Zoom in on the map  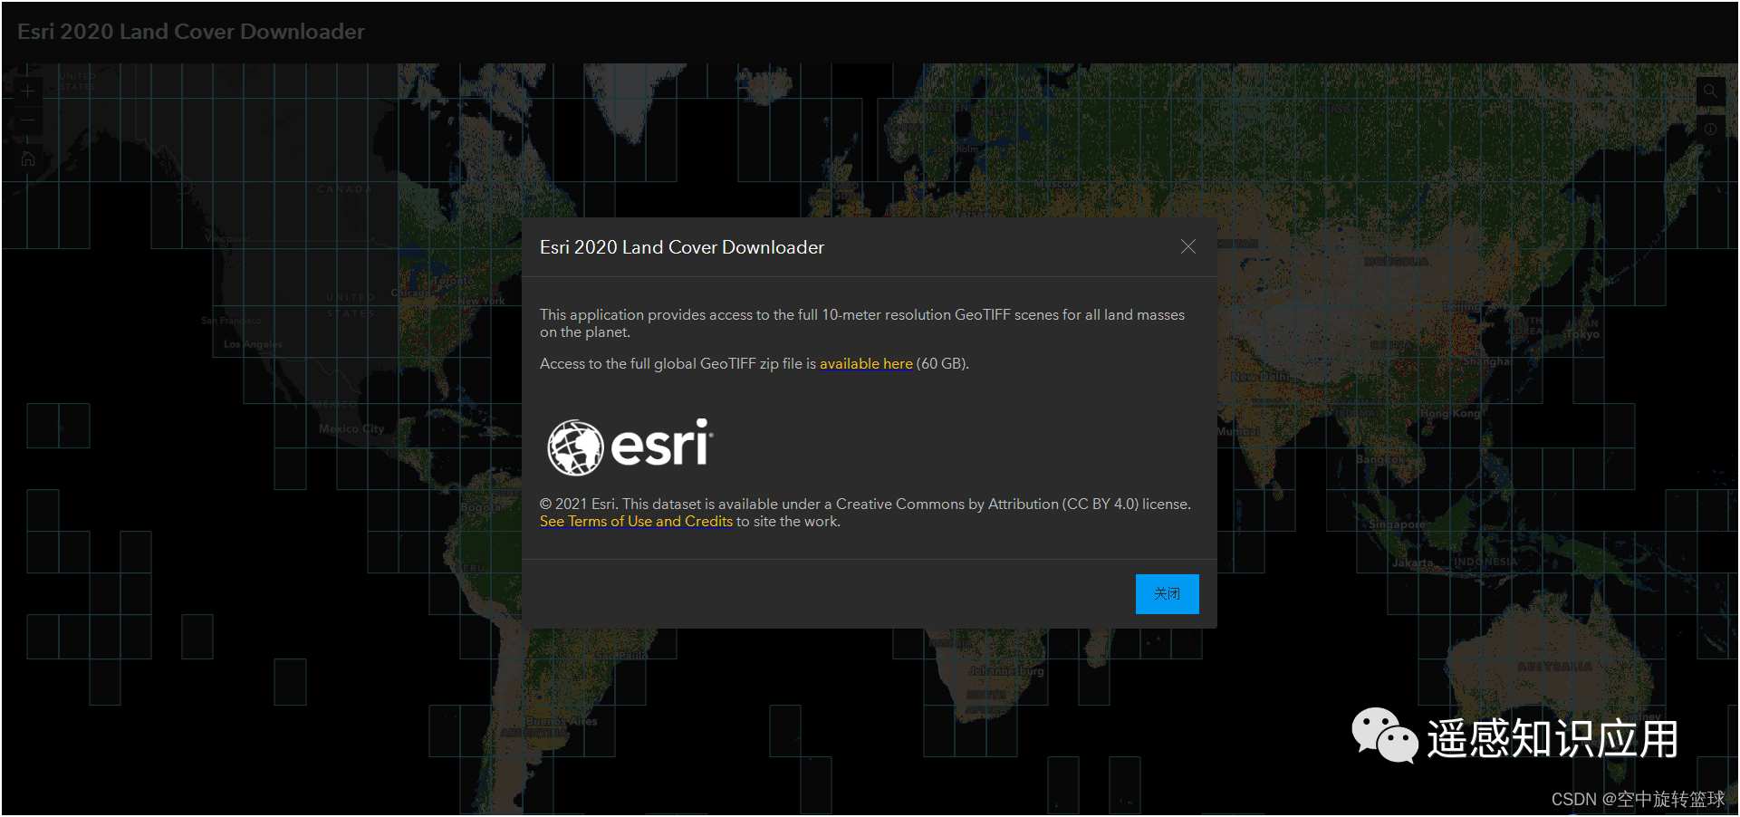click(x=28, y=91)
